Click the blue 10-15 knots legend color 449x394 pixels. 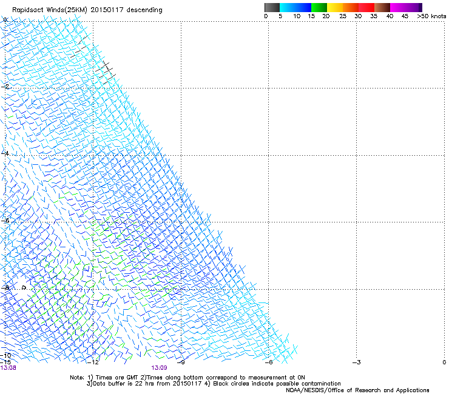point(303,7)
